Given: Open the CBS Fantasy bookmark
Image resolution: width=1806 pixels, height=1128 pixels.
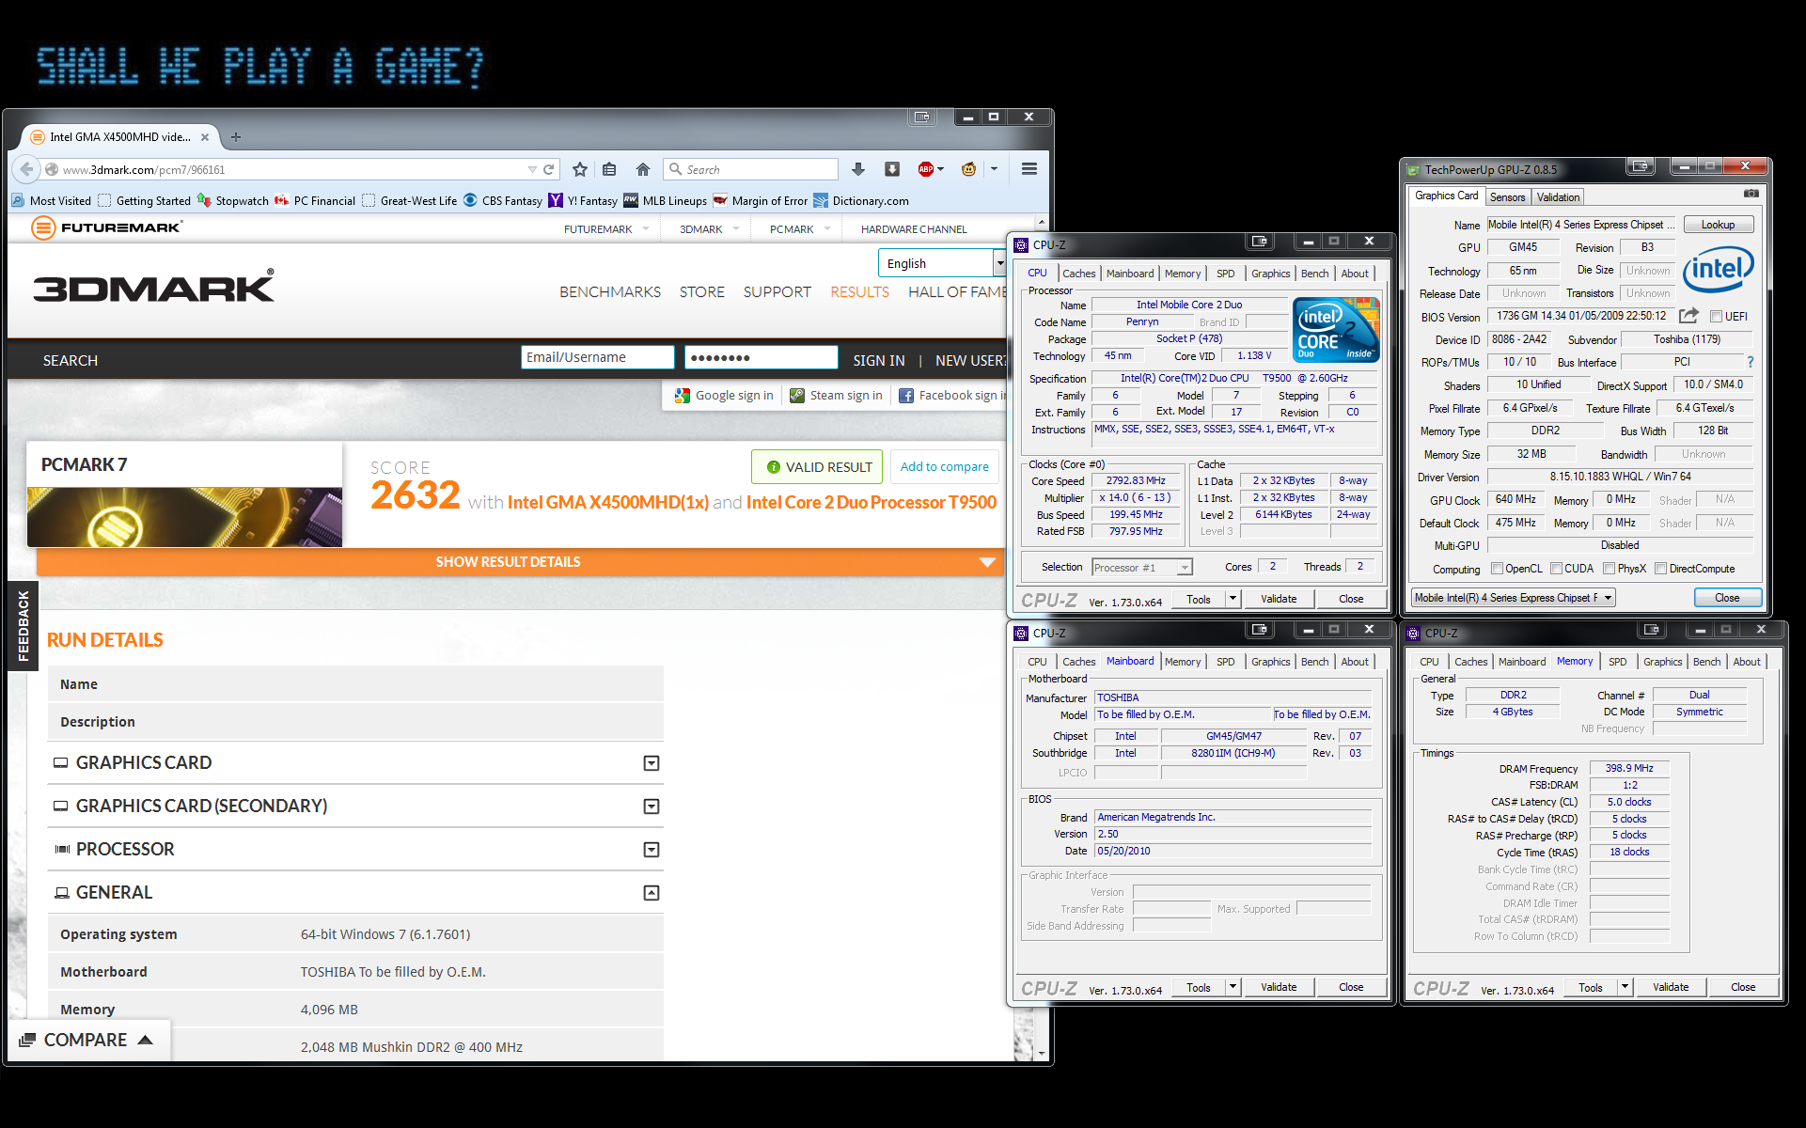Looking at the screenshot, I should 503,200.
